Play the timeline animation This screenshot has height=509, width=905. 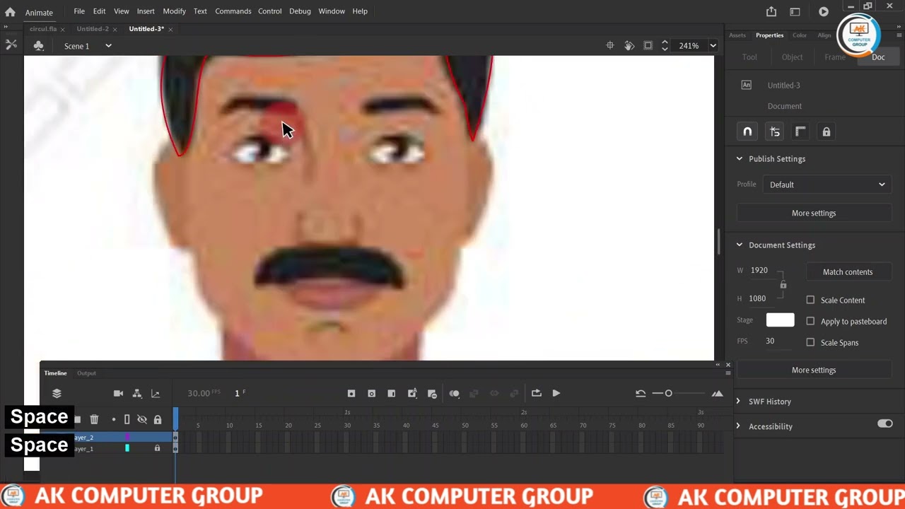point(556,393)
